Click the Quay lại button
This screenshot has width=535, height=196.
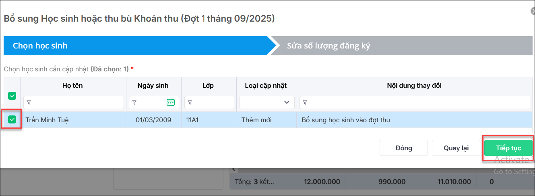[x=456, y=148]
